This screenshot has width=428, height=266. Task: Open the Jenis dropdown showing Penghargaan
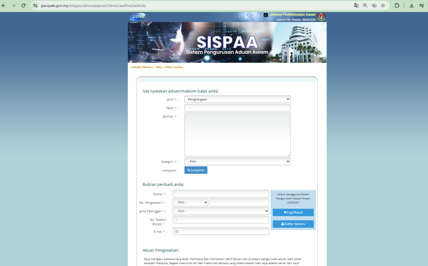pyautogui.click(x=237, y=99)
